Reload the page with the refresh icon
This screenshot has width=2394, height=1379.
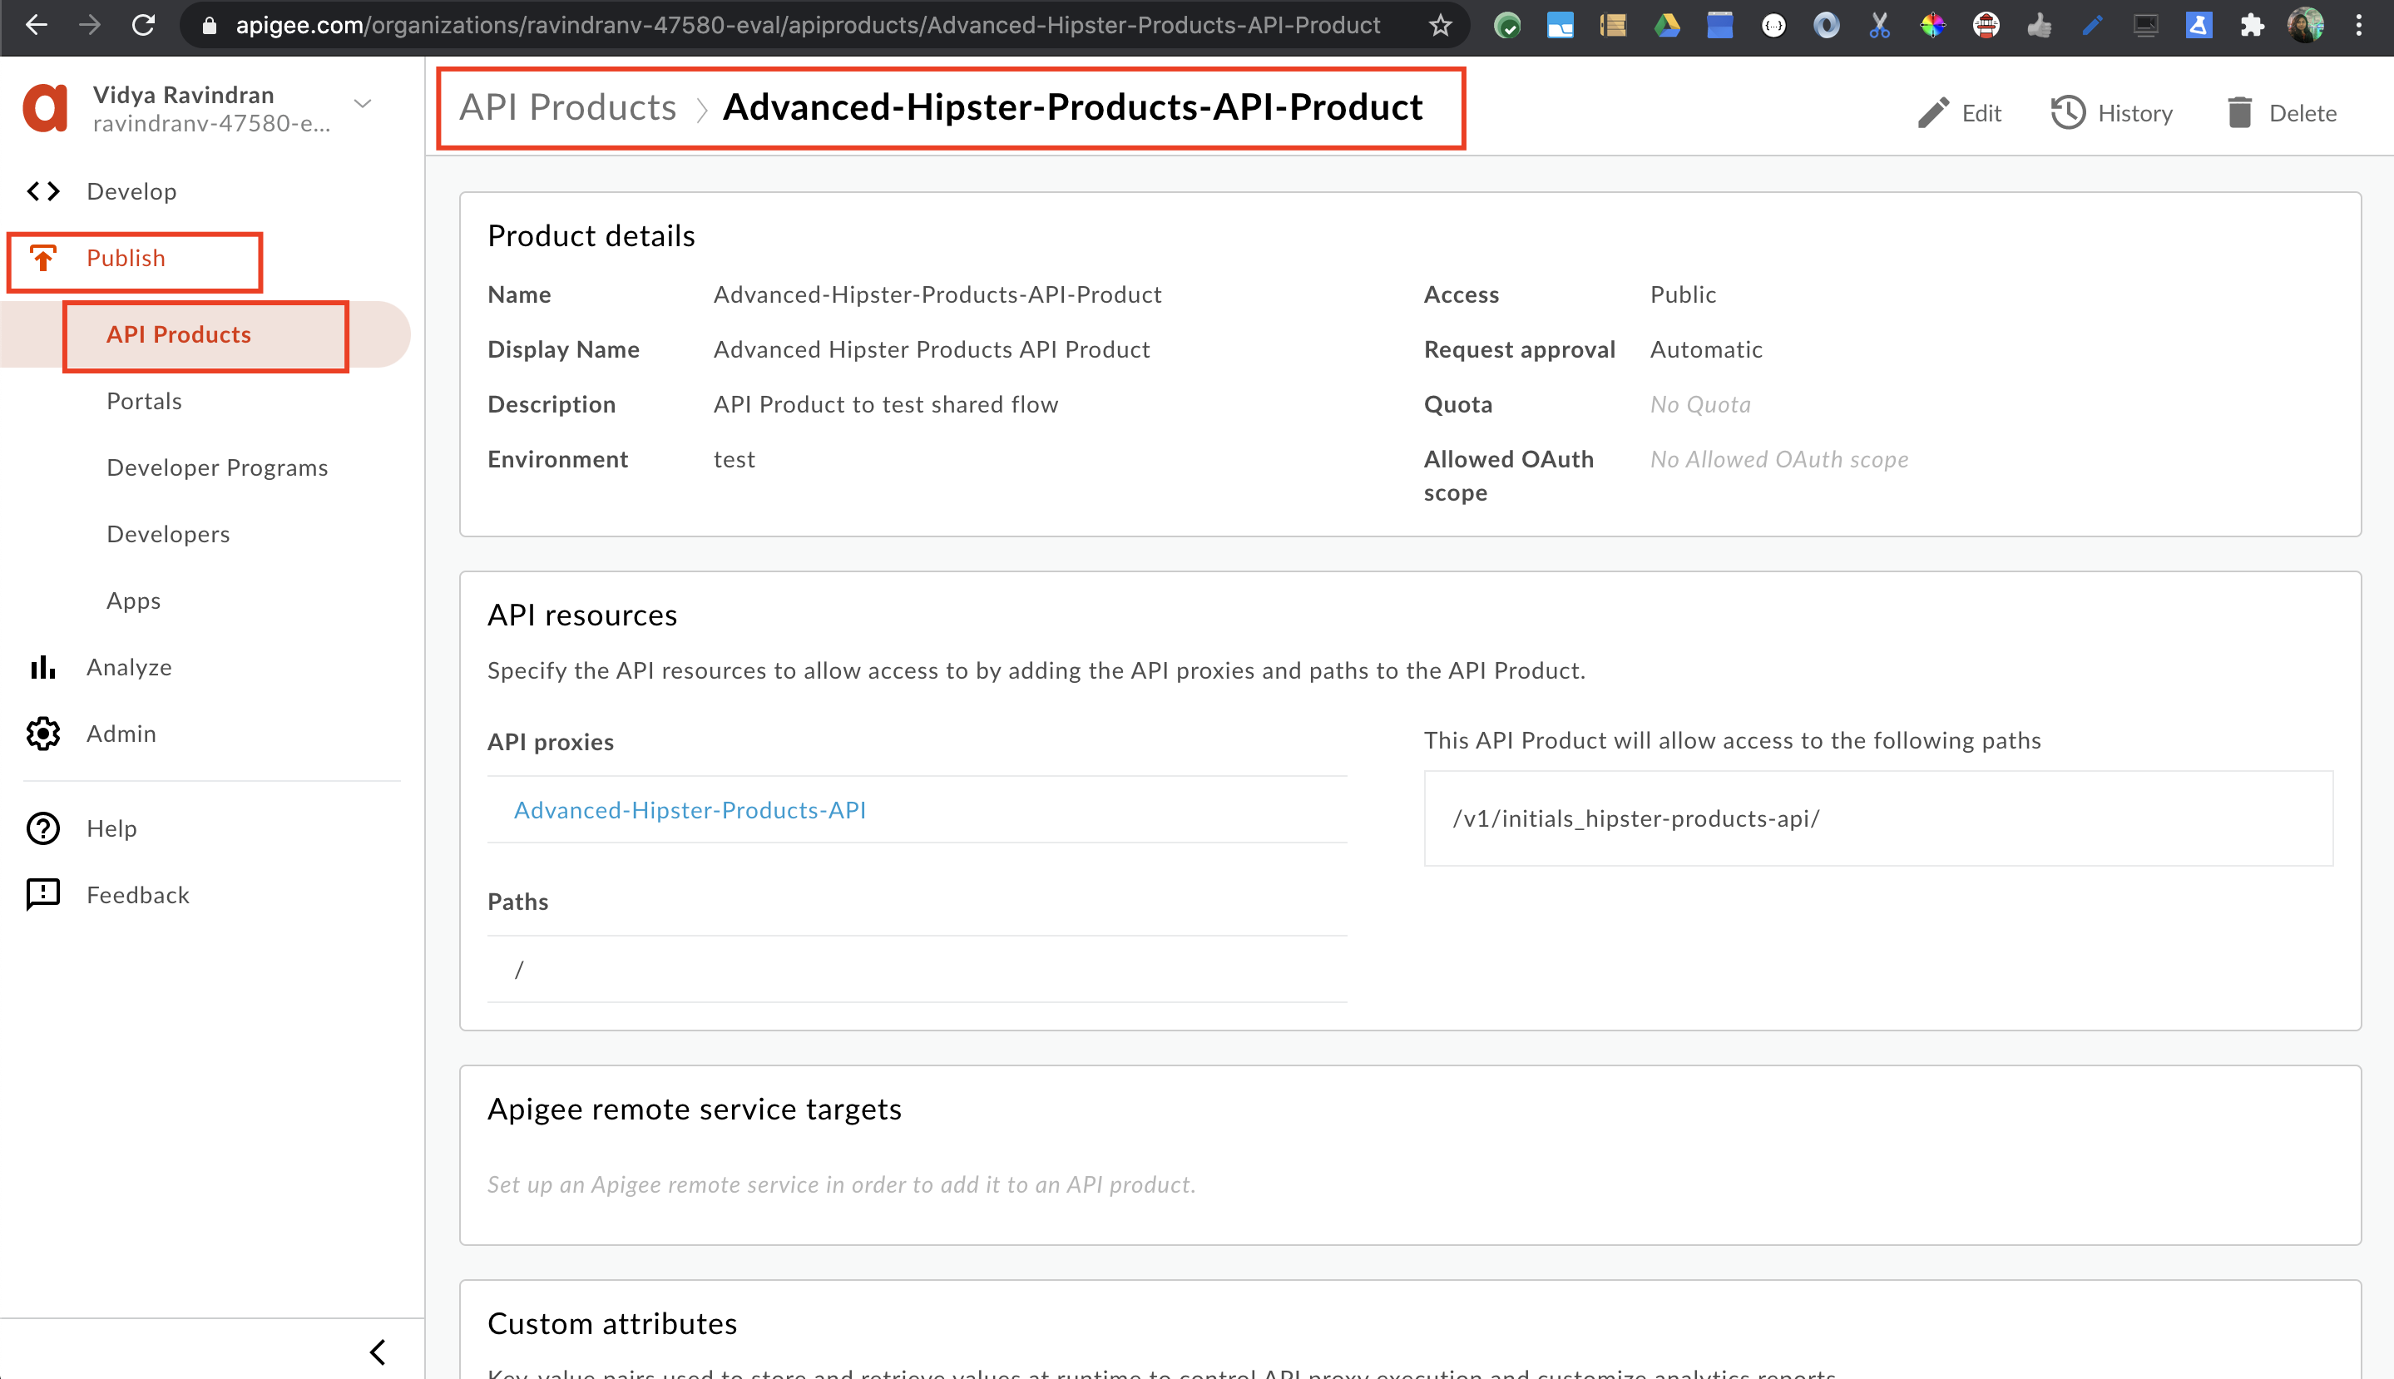coord(143,26)
